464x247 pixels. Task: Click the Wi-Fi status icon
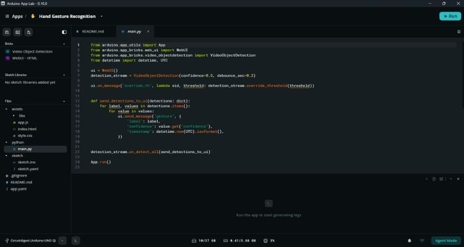[x=423, y=240]
